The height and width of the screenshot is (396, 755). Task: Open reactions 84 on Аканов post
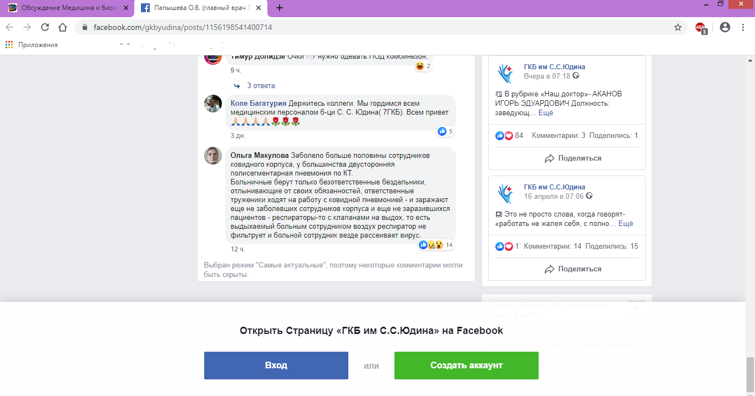click(x=509, y=135)
